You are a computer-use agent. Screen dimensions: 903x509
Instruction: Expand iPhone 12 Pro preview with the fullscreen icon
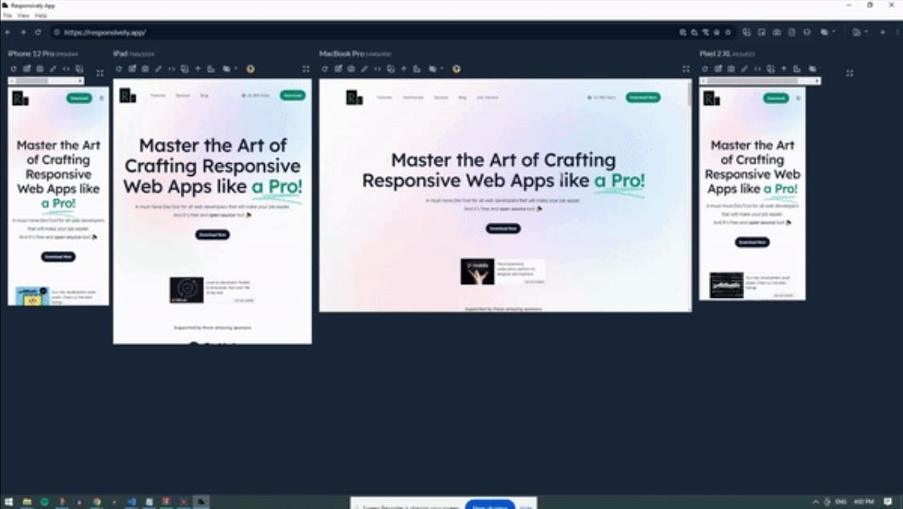coord(100,73)
